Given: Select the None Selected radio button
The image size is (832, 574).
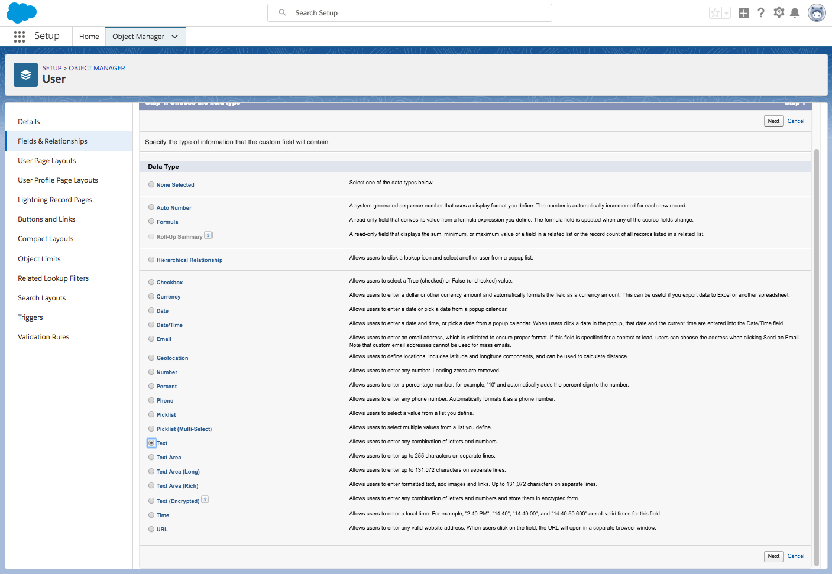Looking at the screenshot, I should pyautogui.click(x=151, y=184).
